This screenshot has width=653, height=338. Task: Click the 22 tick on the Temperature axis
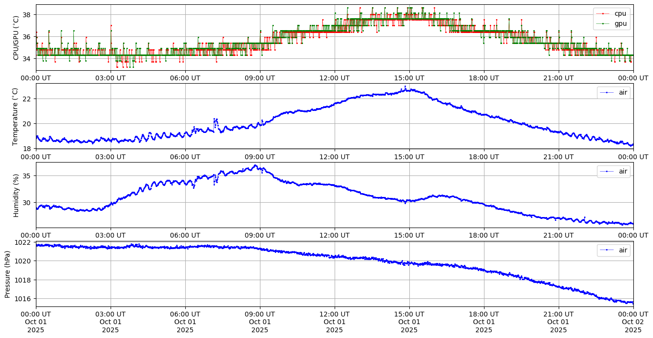click(x=27, y=98)
